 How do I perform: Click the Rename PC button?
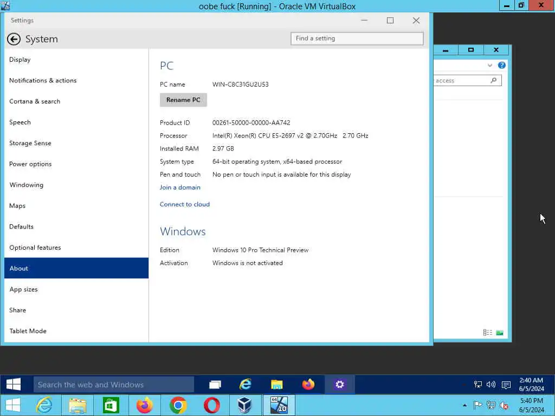coord(183,100)
